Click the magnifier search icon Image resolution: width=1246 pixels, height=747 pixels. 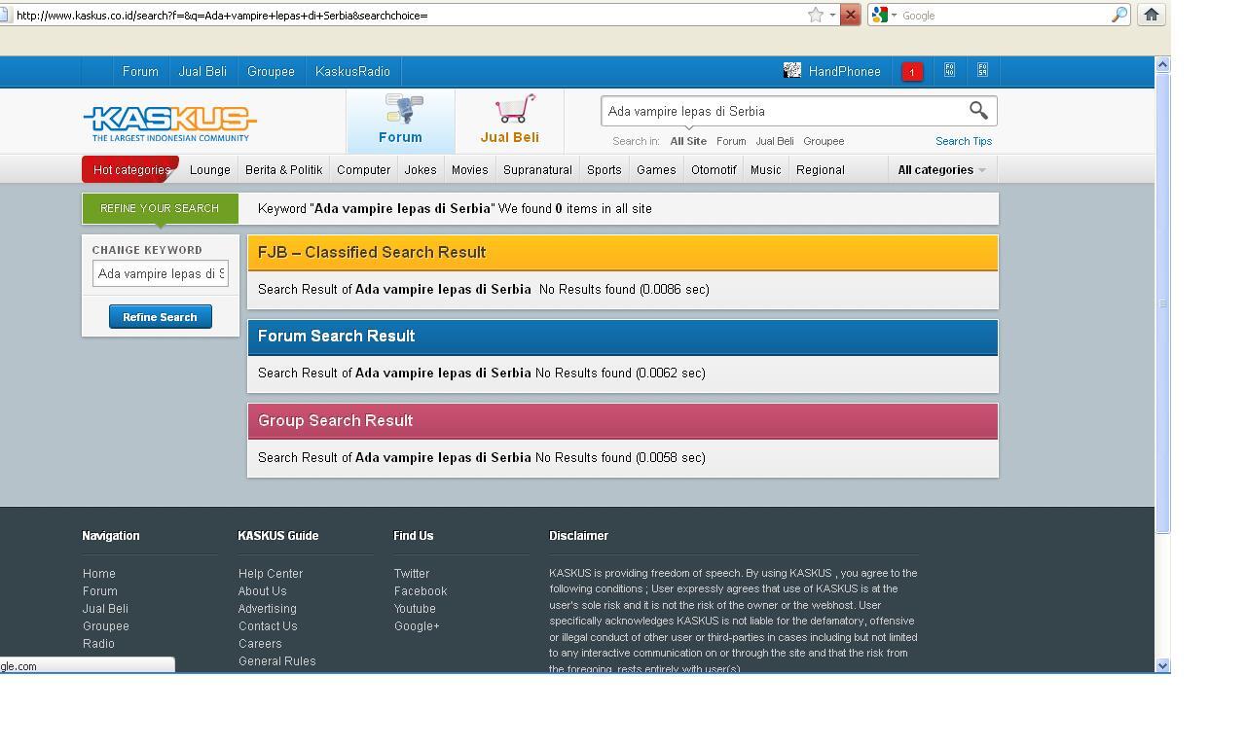pos(978,111)
